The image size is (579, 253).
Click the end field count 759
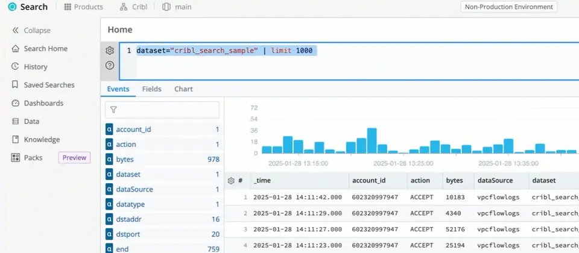[214, 249]
